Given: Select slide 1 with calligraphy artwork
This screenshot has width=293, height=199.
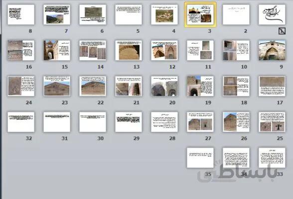Looking at the screenshot, I should click(272, 14).
